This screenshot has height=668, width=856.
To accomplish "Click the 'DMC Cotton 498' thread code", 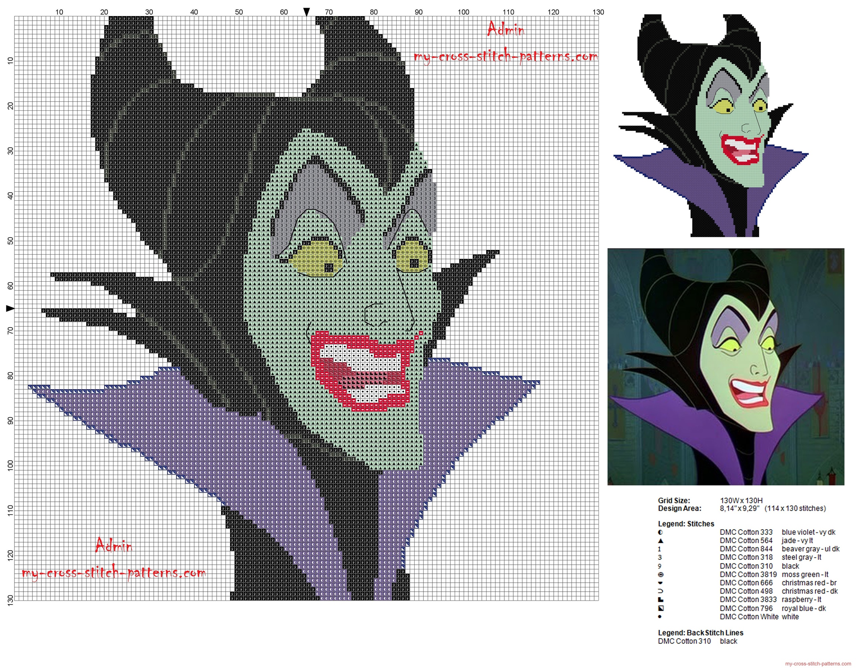I will [746, 591].
